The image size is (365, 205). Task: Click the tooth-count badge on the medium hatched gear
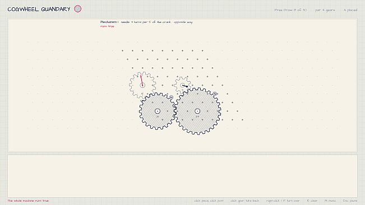[171, 97]
